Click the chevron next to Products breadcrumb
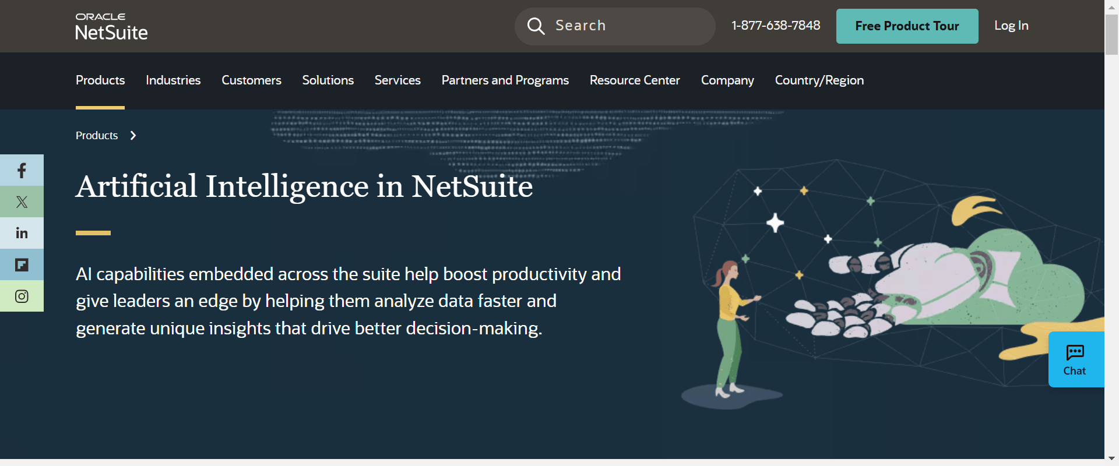This screenshot has width=1119, height=466. pos(133,136)
